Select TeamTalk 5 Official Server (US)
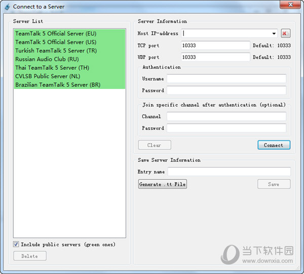Image resolution: width=304 pixels, height=274 pixels. coord(69,42)
